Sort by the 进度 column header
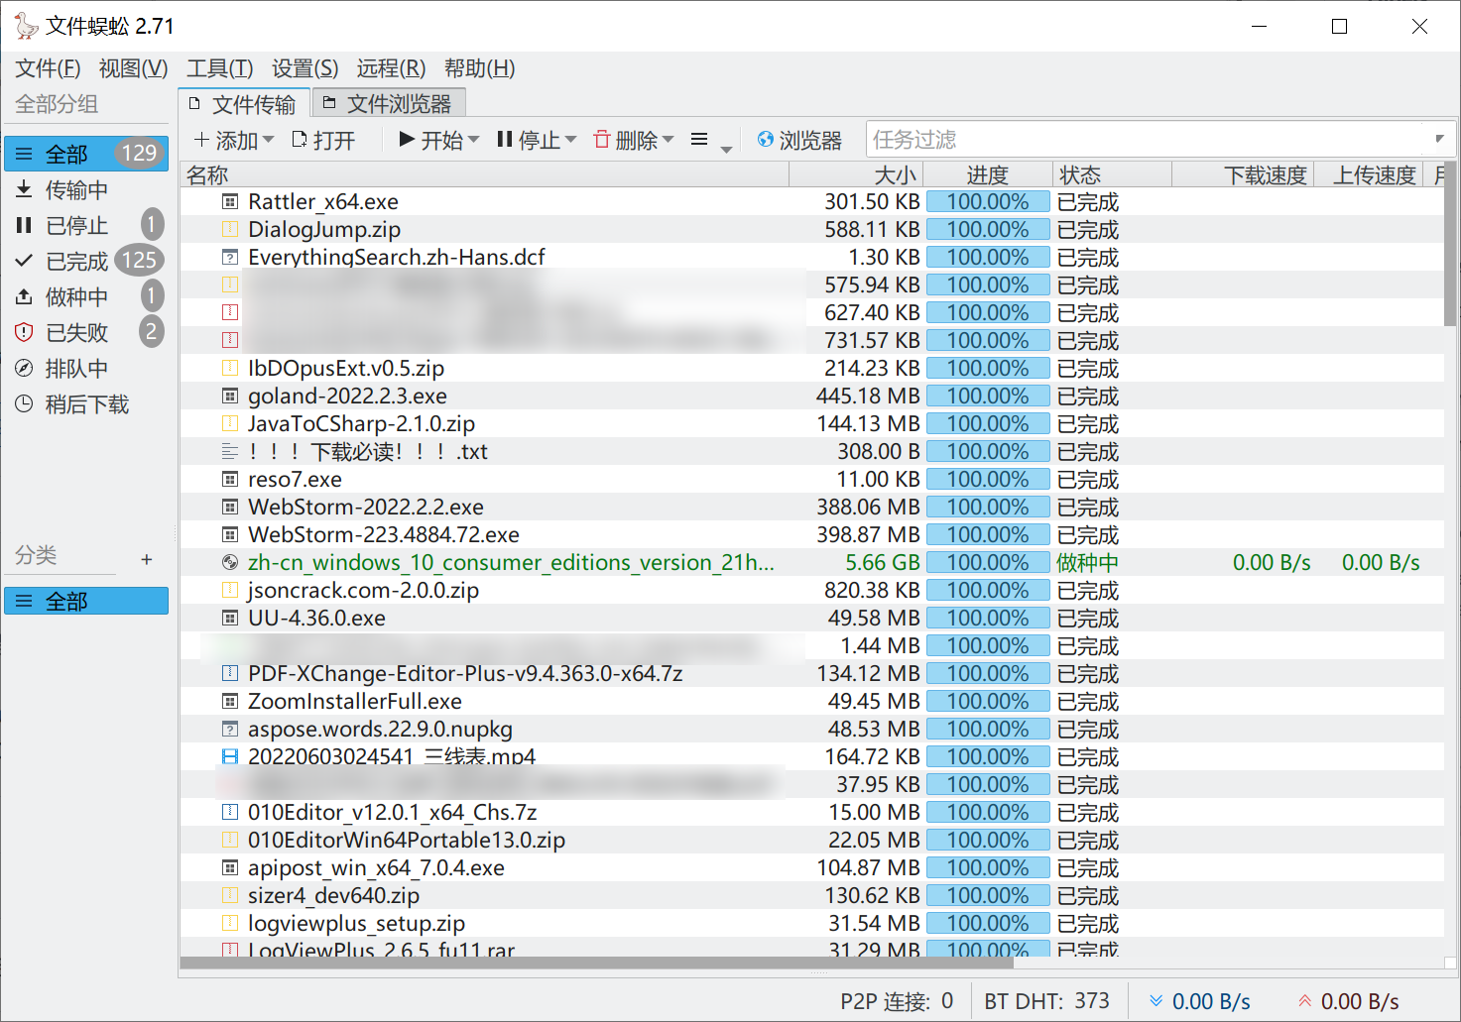Viewport: 1461px width, 1022px height. [x=988, y=174]
